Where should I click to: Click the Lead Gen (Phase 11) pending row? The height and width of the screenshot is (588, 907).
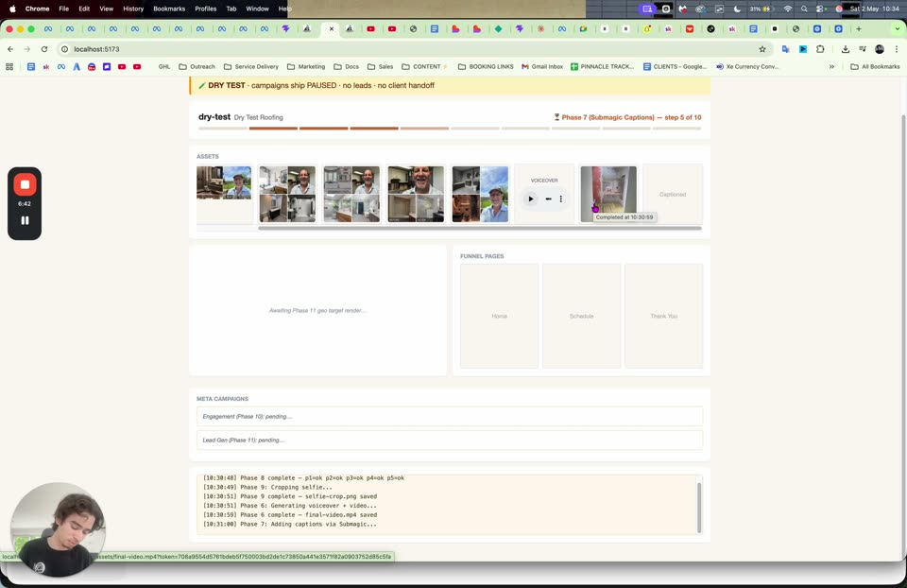pos(450,440)
